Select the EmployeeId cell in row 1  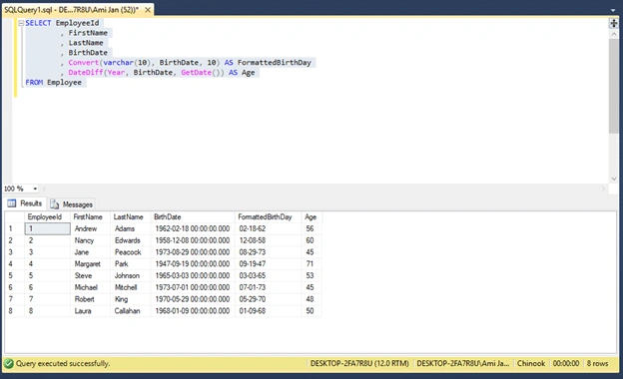47,228
